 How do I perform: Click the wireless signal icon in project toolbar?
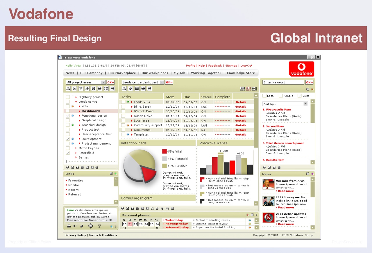click(x=81, y=89)
